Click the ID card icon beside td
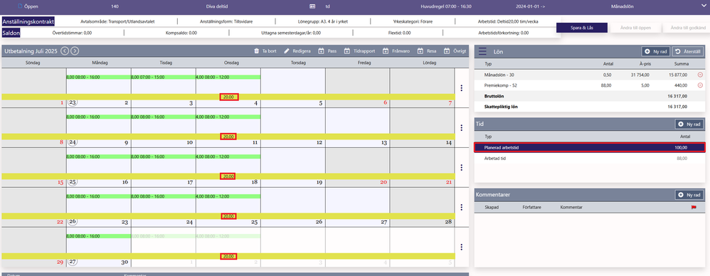710x276 pixels. click(x=312, y=6)
